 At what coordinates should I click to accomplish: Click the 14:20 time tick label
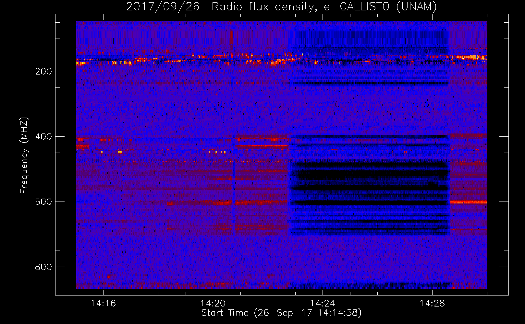tap(213, 304)
